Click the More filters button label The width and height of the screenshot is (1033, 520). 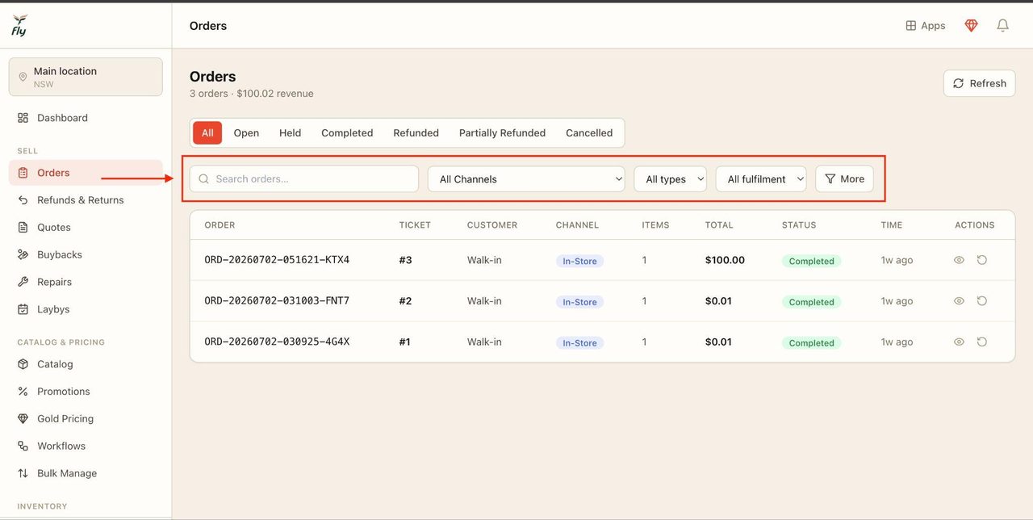click(x=852, y=179)
